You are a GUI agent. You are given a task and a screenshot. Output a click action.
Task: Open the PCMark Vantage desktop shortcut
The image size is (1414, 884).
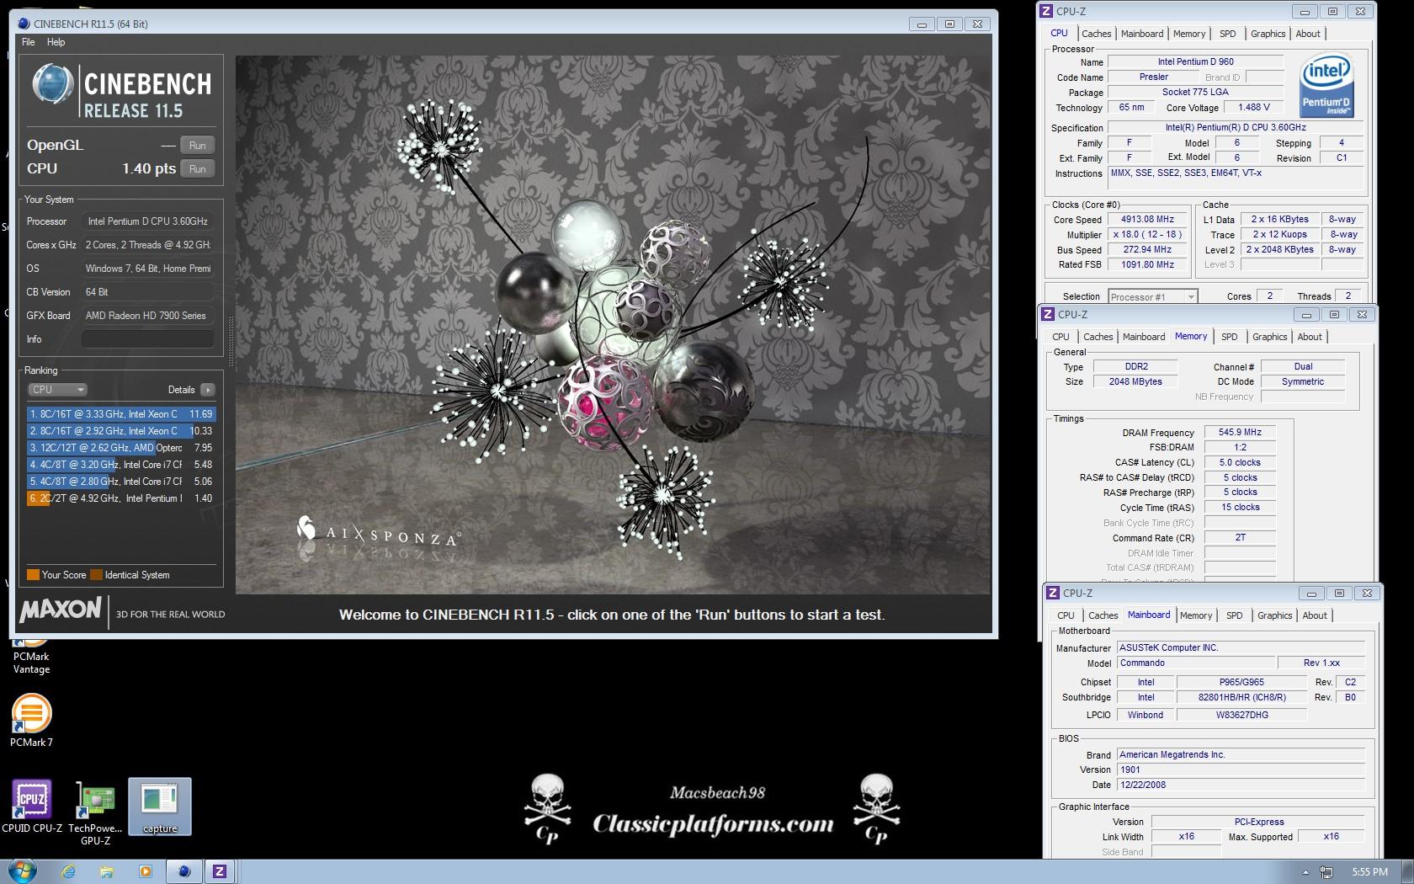click(x=31, y=657)
